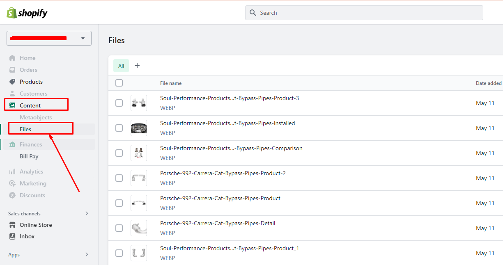Click the Customers person icon
This screenshot has width=503, height=265.
[12, 94]
